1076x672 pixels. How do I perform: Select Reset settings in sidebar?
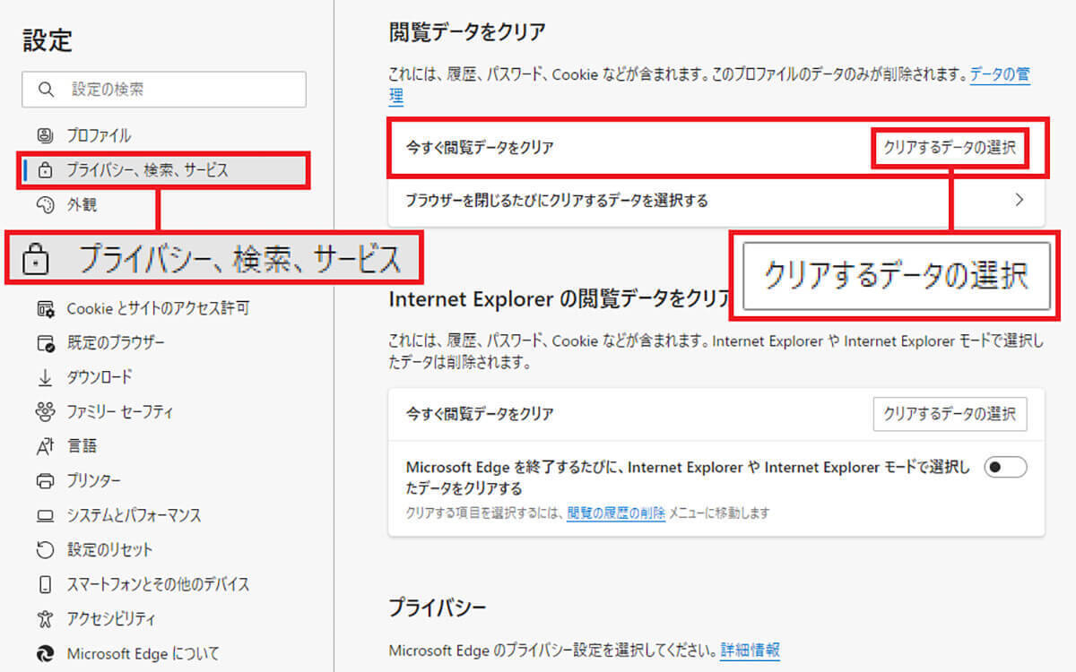pyautogui.click(x=109, y=550)
